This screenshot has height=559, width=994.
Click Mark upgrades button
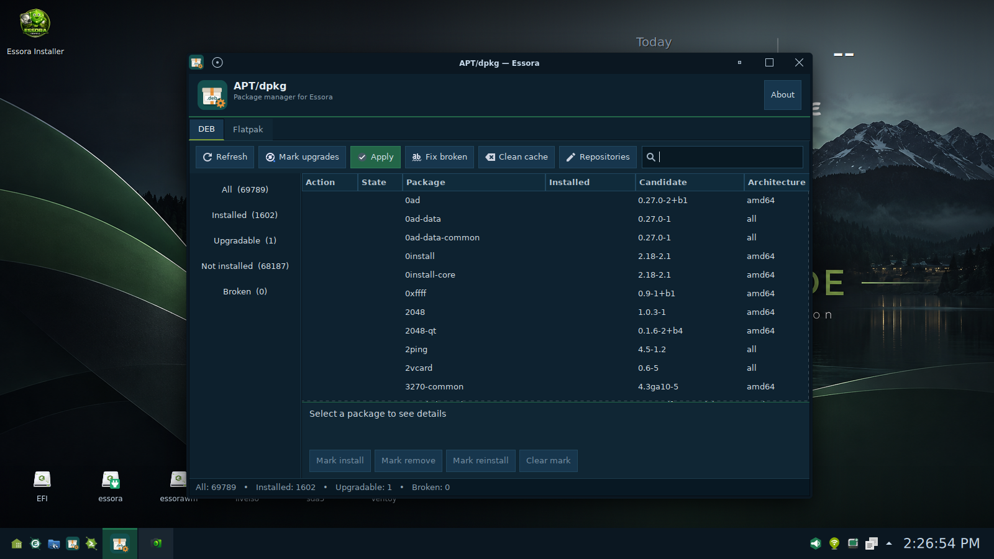(x=302, y=157)
